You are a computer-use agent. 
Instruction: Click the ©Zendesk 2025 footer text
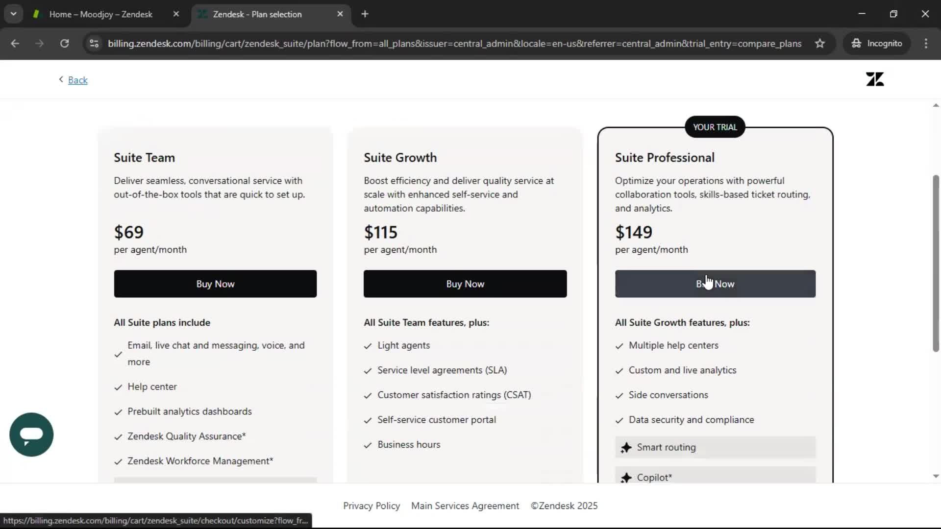pyautogui.click(x=564, y=505)
